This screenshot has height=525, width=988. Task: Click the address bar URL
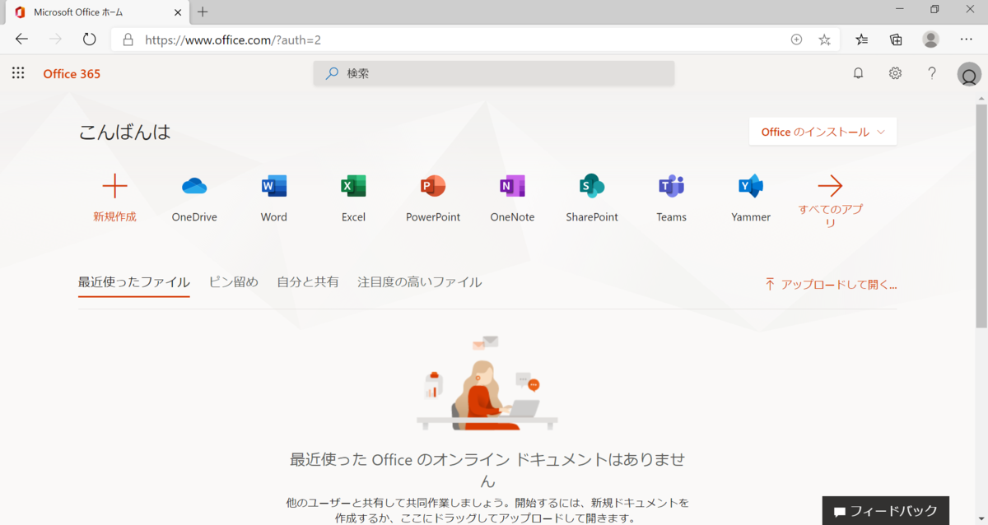[233, 39]
